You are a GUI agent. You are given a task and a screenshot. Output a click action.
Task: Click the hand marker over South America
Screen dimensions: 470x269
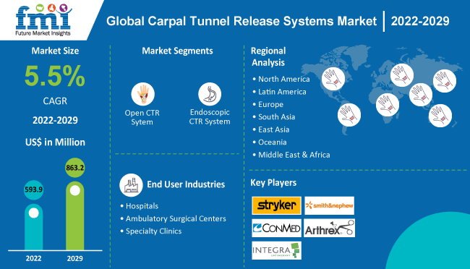pos(349,115)
